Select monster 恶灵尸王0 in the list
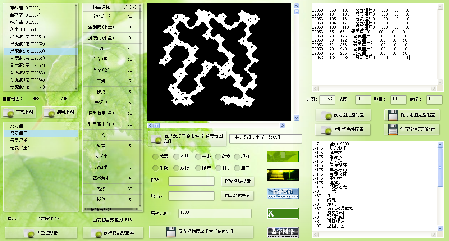 tap(41, 148)
